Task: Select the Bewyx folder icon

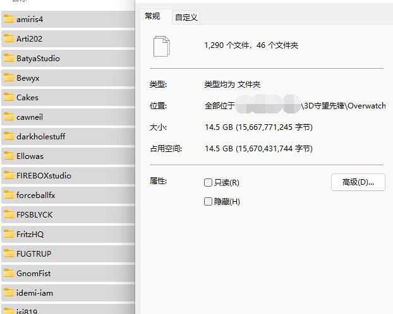Action: click(x=9, y=78)
